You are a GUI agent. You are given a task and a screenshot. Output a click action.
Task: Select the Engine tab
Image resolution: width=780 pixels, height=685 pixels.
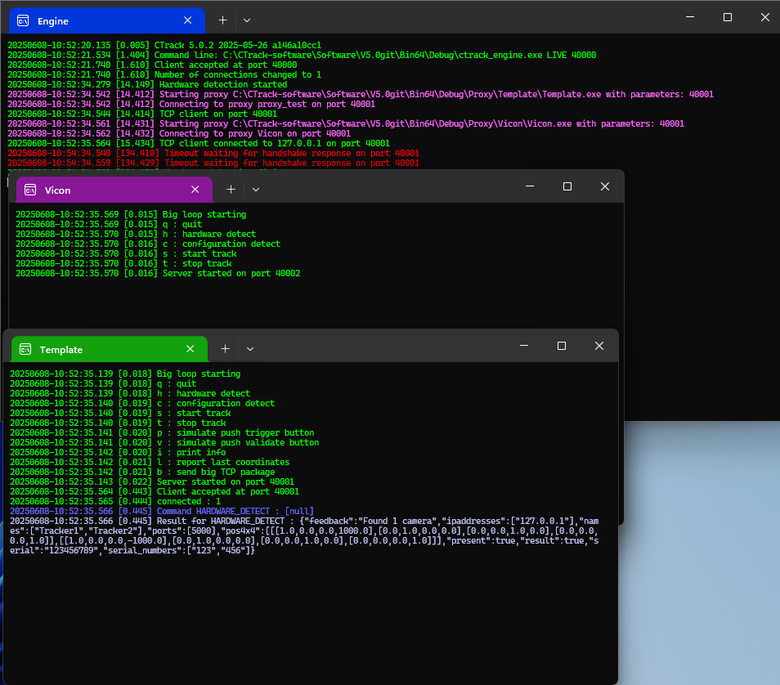pyautogui.click(x=98, y=20)
